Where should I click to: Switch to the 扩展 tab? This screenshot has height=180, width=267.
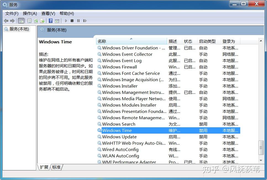(x=44, y=167)
